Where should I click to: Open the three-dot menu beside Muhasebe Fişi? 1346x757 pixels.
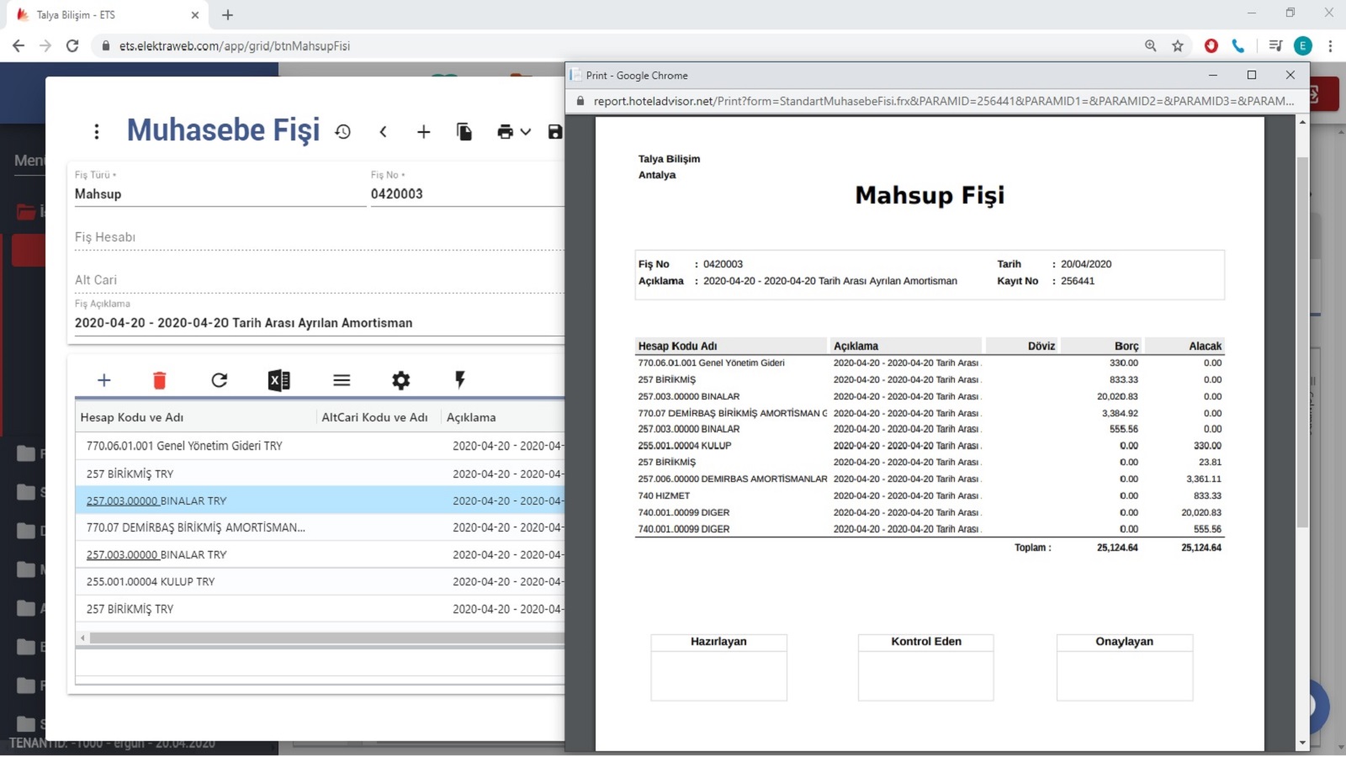(x=97, y=132)
